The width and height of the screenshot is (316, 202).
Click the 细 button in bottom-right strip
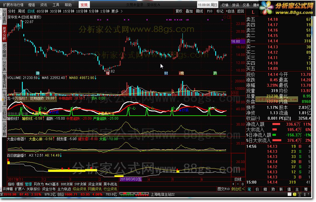pyautogui.click(x=265, y=189)
